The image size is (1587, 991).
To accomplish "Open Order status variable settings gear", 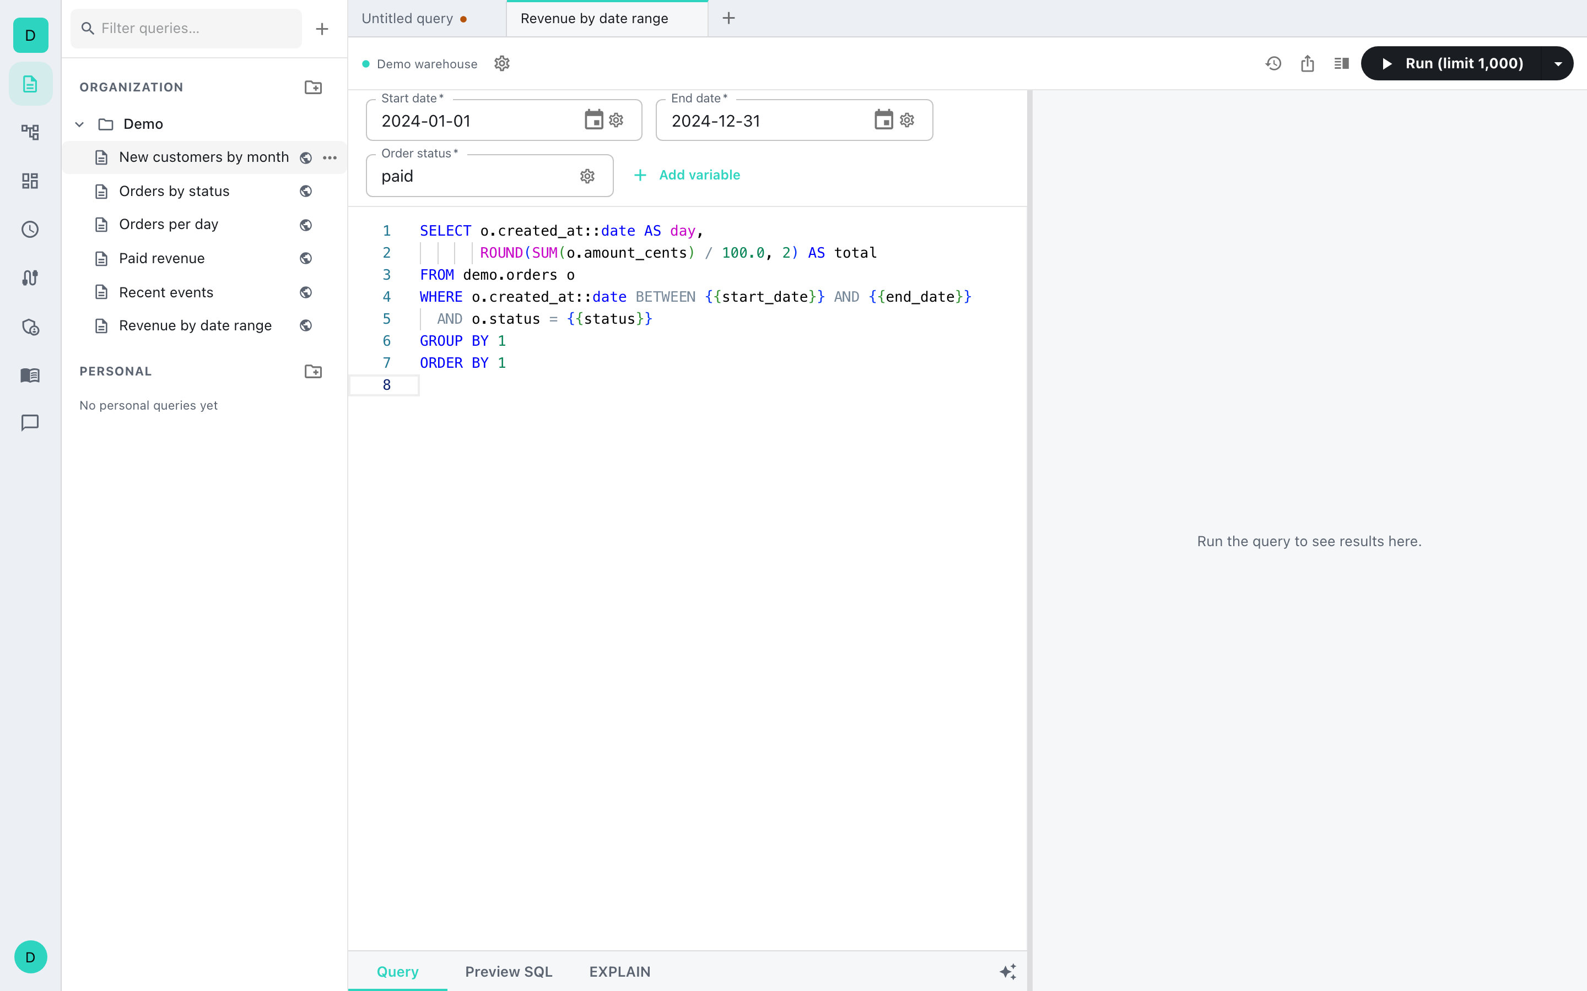I will [x=587, y=176].
